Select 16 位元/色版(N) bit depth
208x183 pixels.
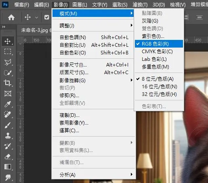pyautogui.click(x=159, y=87)
